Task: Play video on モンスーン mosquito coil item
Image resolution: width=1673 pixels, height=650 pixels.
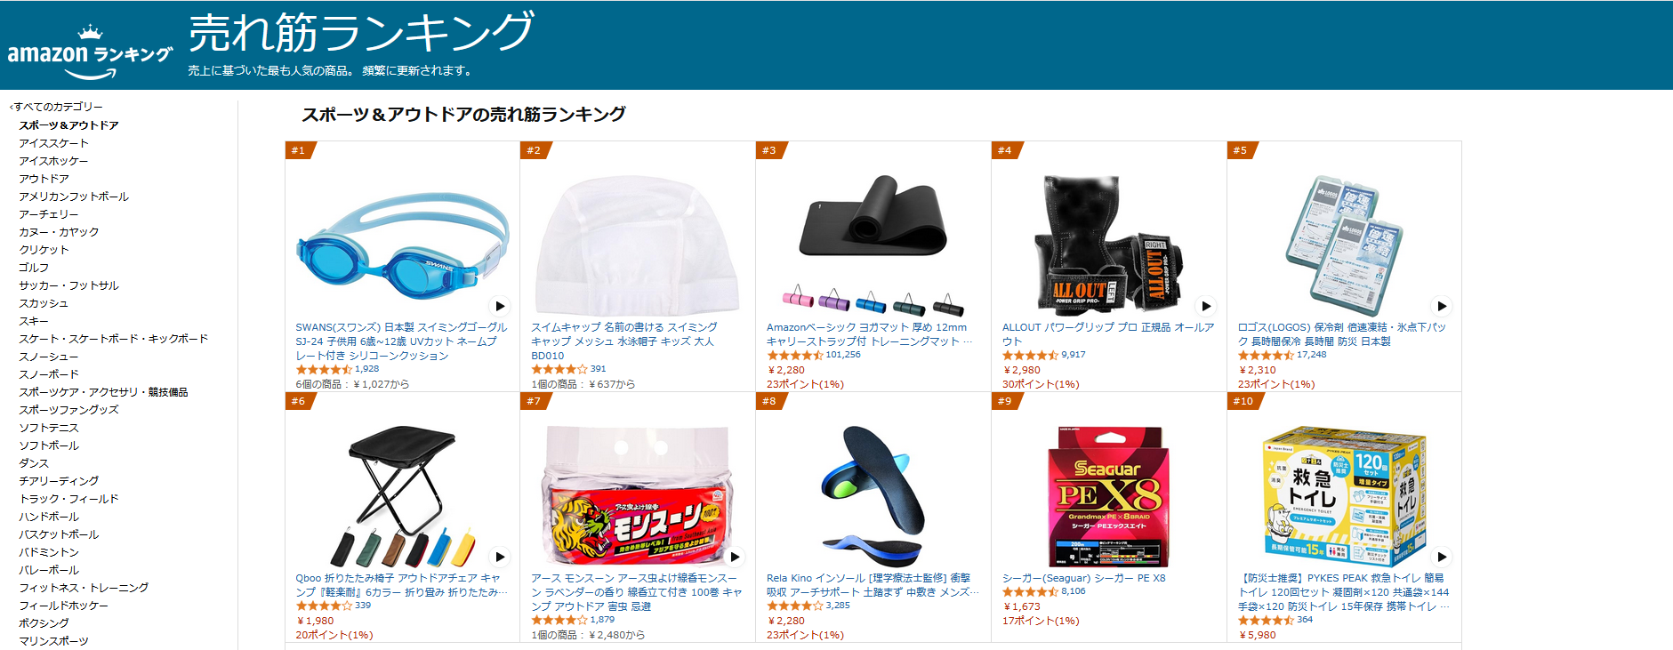Action: pos(735,557)
